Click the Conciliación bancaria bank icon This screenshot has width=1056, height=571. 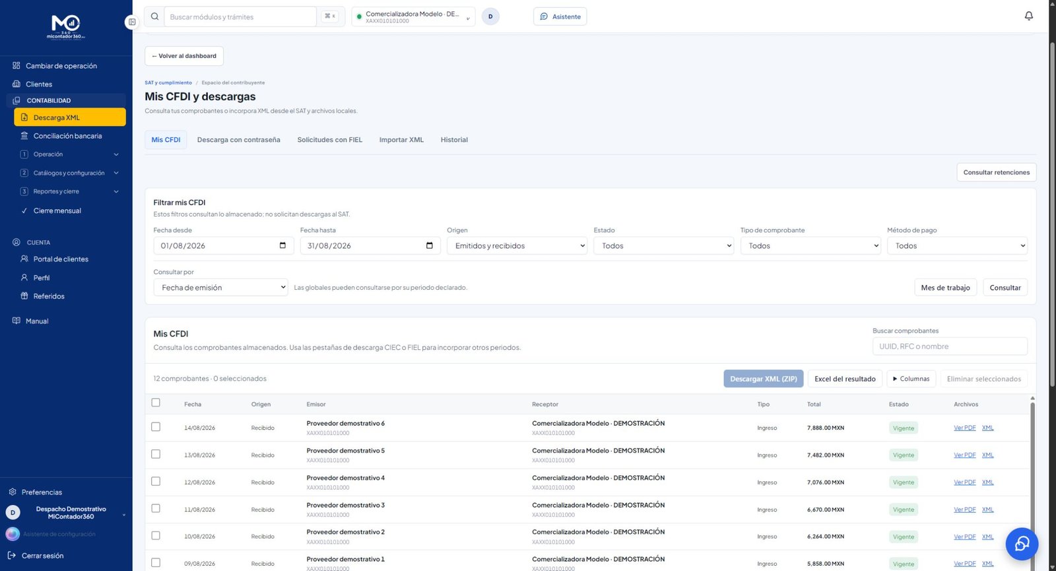coord(24,136)
